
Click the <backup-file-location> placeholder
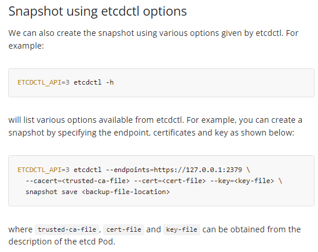[126, 192]
